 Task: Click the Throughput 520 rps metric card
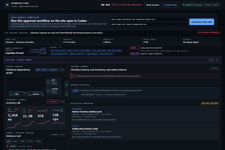point(58,118)
